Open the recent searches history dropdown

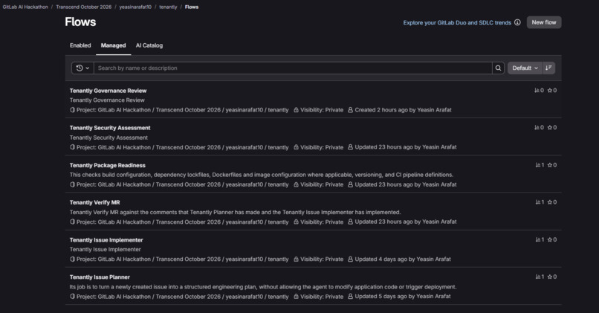pyautogui.click(x=82, y=68)
